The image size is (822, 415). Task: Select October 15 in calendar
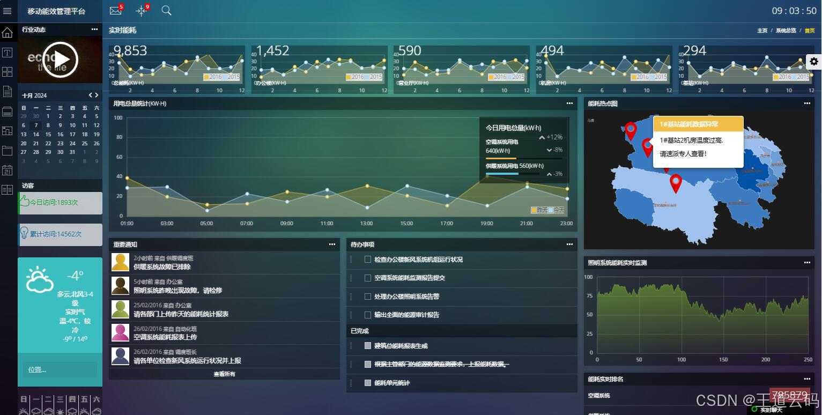pos(48,135)
